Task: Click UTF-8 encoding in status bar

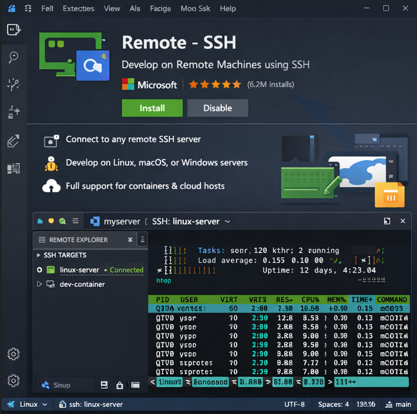Action: pyautogui.click(x=294, y=405)
